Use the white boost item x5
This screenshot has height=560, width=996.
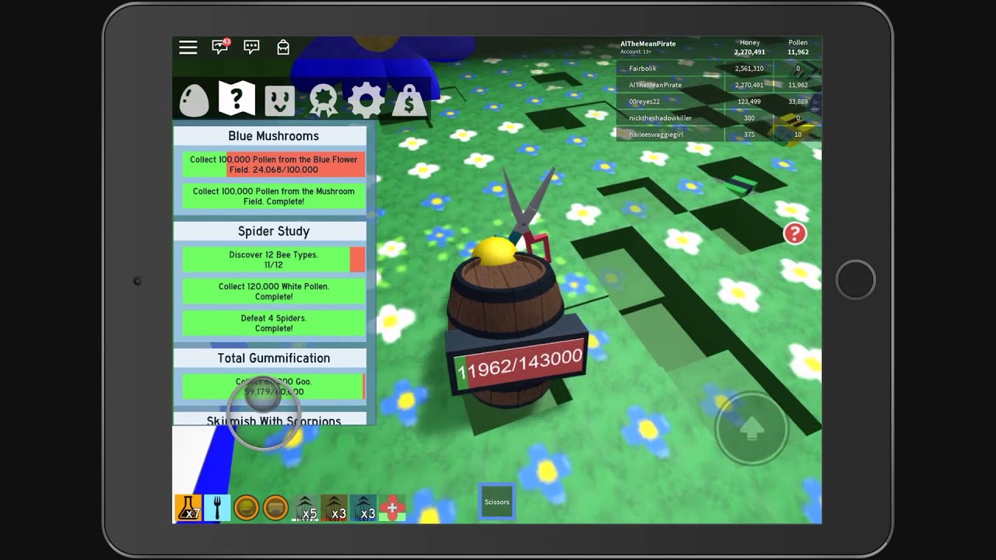(x=305, y=508)
